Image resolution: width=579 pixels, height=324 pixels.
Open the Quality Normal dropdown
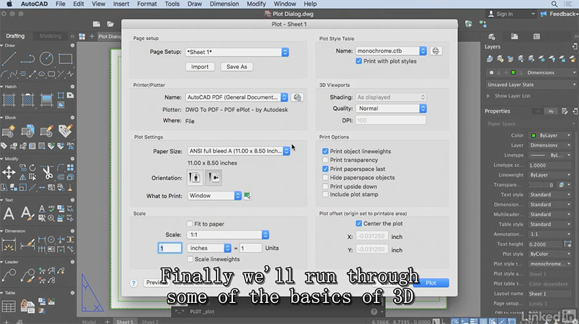(x=391, y=109)
